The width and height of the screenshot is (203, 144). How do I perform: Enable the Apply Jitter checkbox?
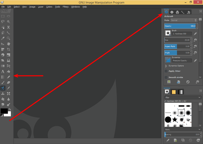pos(166,71)
